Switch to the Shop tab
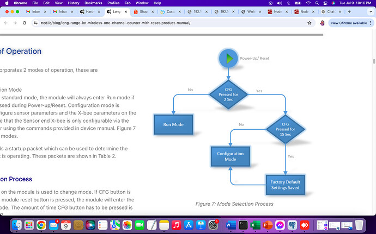Screen dimensions: 376x234 pyautogui.click(x=142, y=11)
